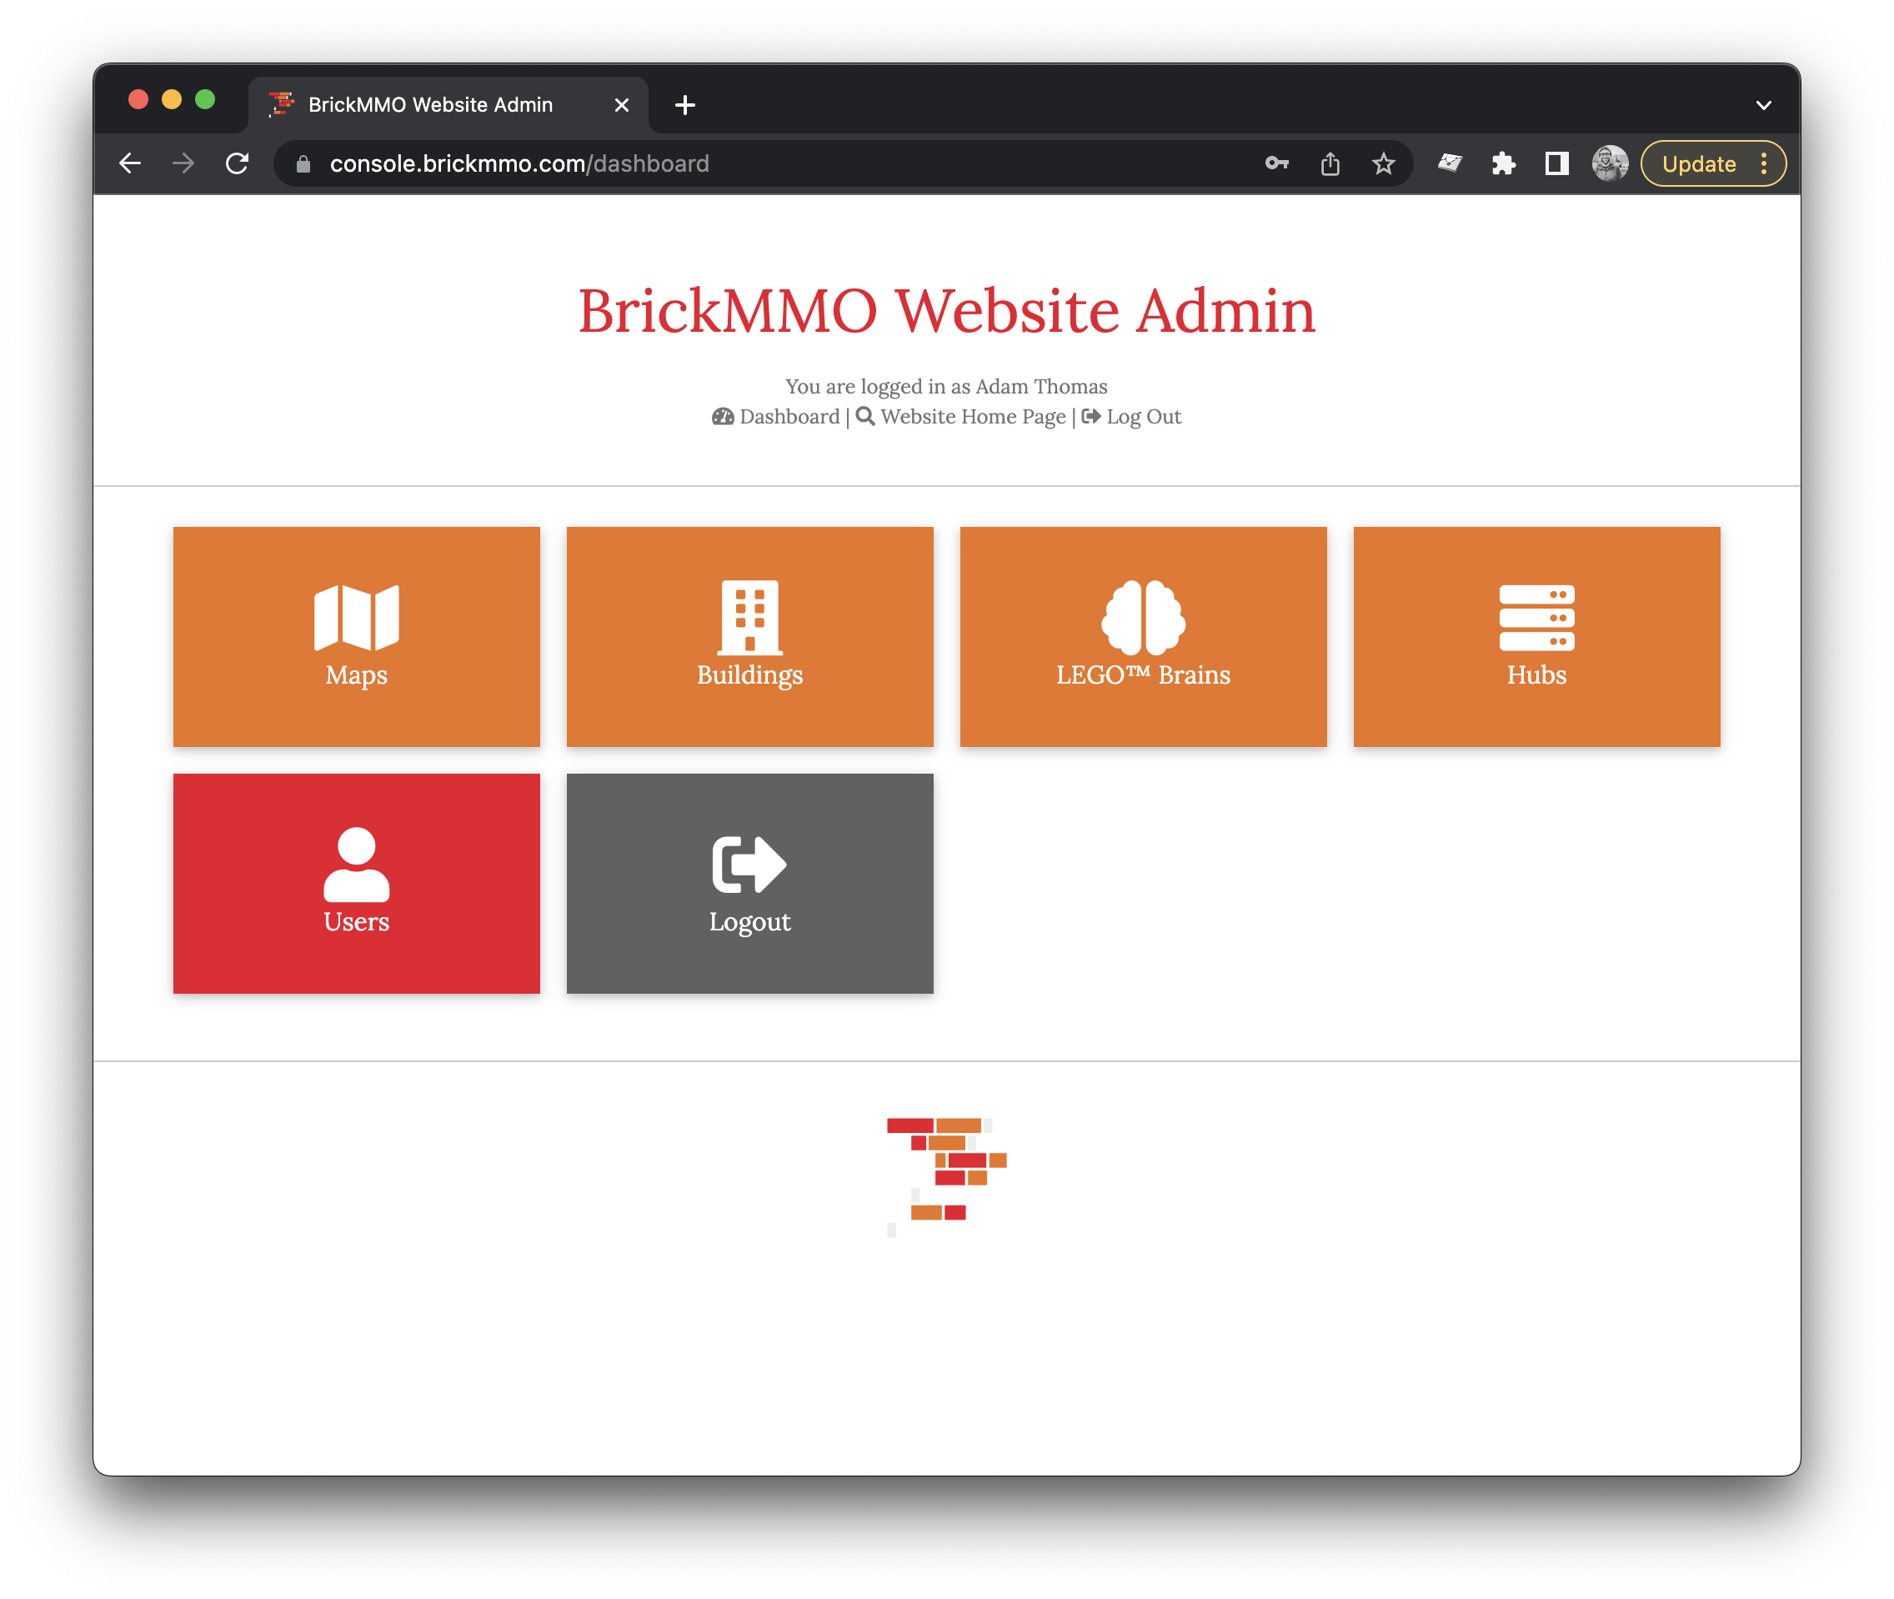Select the Hubs server icon
Image resolution: width=1894 pixels, height=1599 pixels.
tap(1536, 617)
